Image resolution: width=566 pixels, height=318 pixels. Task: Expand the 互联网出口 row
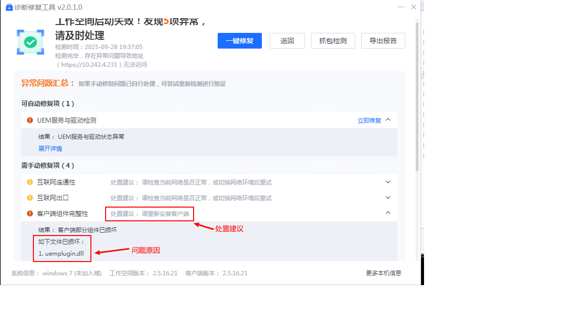pos(388,198)
